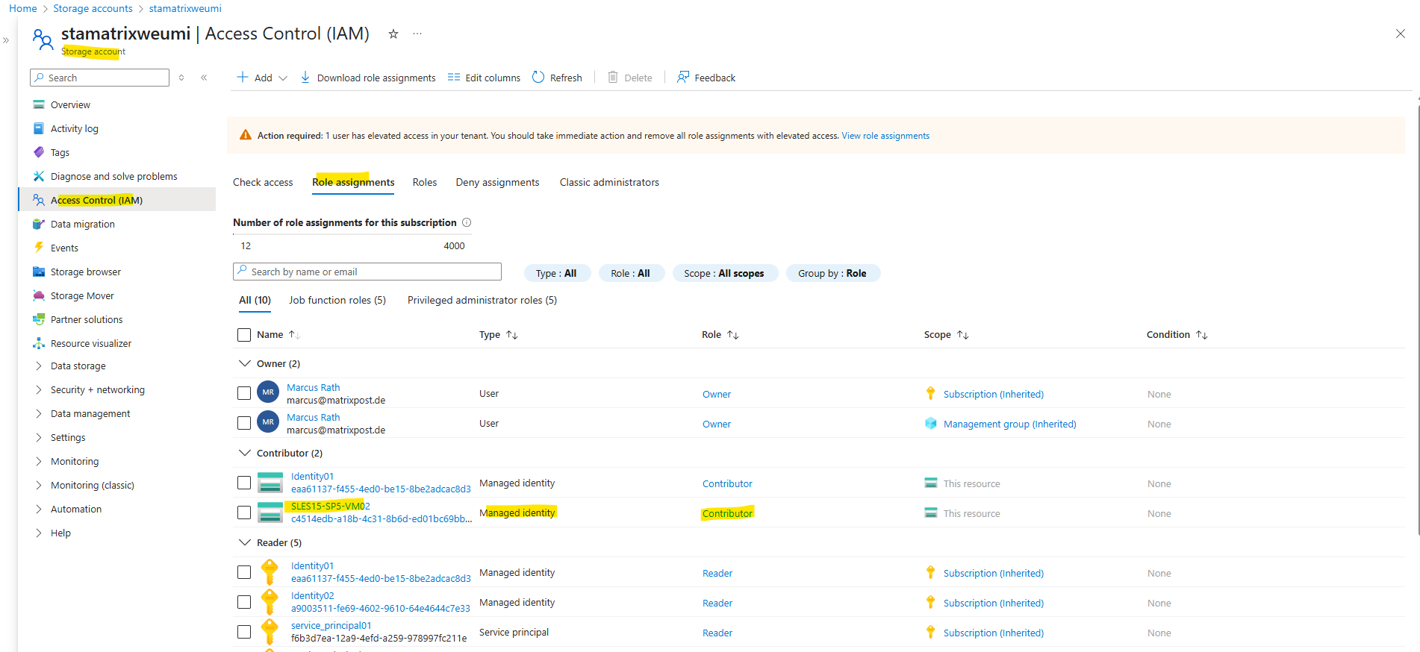Image resolution: width=1420 pixels, height=652 pixels.
Task: Click the View role assignments link
Action: tap(885, 136)
